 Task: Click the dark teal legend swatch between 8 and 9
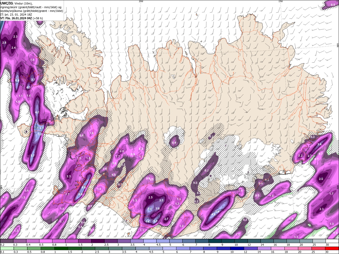[215, 241]
